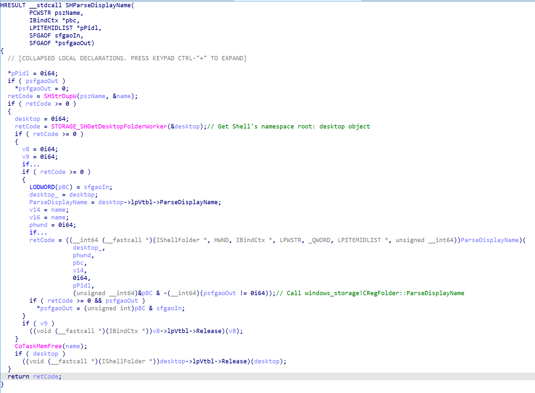Select the LODWORD macro in the pBC assignment
Viewport: 535px width, 393px height.
(x=42, y=187)
